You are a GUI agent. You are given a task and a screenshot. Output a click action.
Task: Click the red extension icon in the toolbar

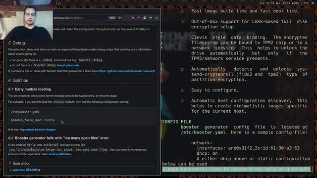[139, 18]
